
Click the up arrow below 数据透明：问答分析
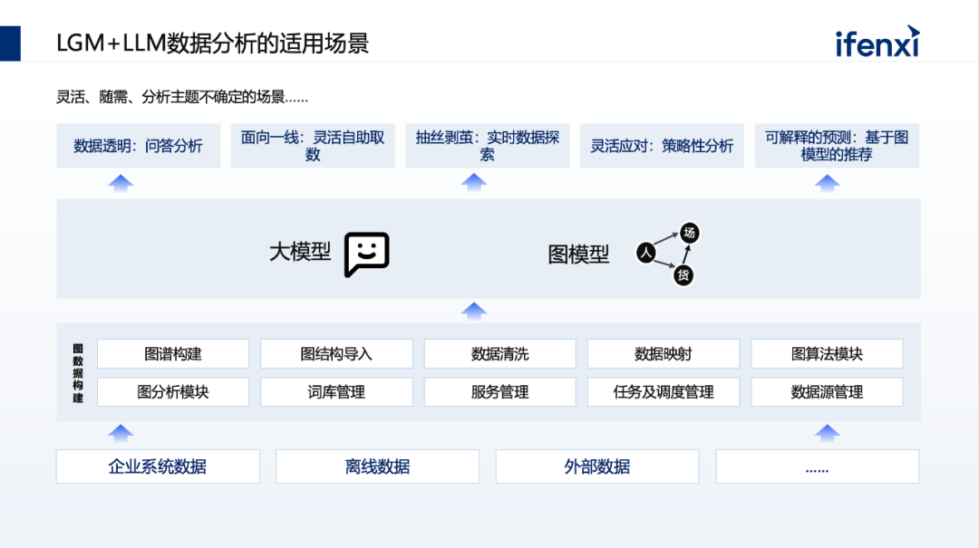(x=121, y=183)
